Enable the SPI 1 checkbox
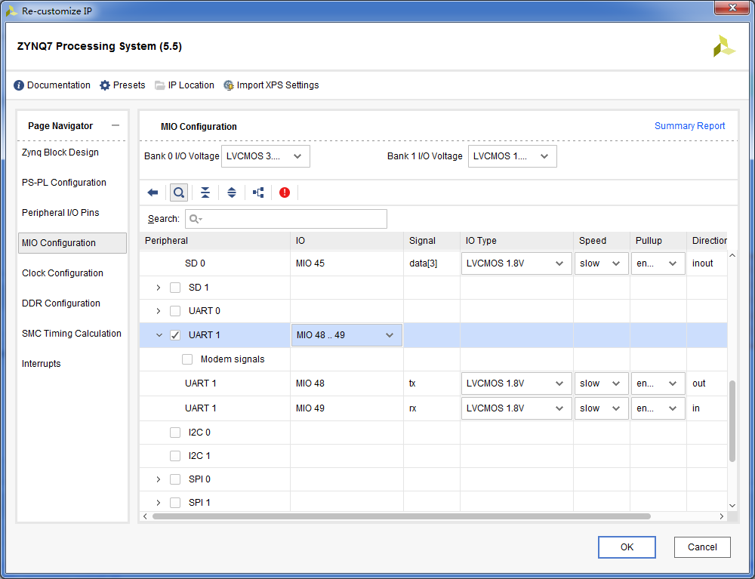 pyautogui.click(x=175, y=503)
